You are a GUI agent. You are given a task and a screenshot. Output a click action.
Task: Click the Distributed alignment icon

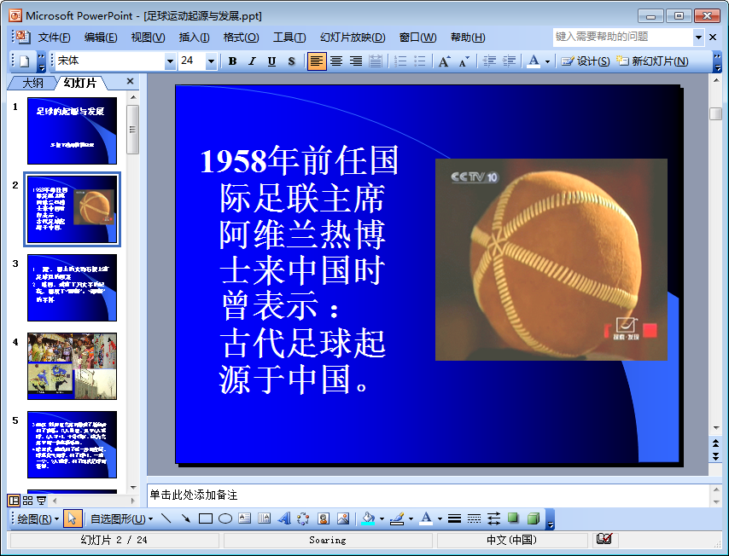click(x=376, y=61)
